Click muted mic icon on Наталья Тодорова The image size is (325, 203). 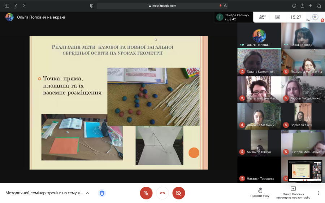tap(242, 178)
